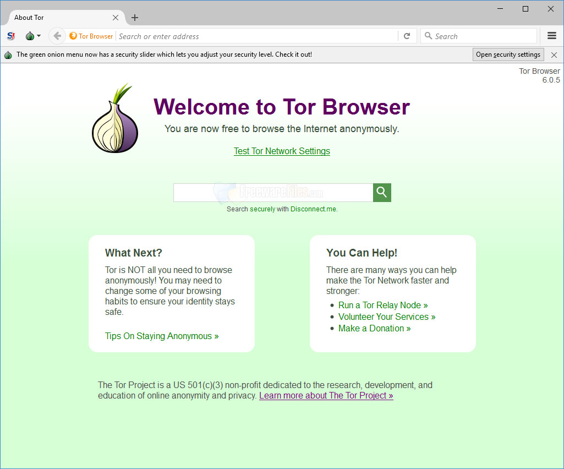Viewport: 564px width, 469px height.
Task: Click the green search submit button
Action: click(x=382, y=193)
